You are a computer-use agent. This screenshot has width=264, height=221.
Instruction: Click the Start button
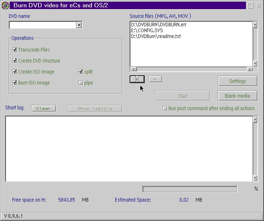183,96
